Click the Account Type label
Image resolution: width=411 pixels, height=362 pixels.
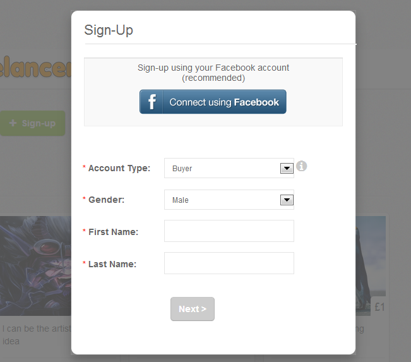point(119,169)
